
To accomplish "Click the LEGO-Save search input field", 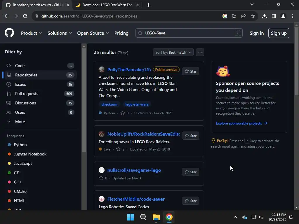I will click(x=189, y=33).
